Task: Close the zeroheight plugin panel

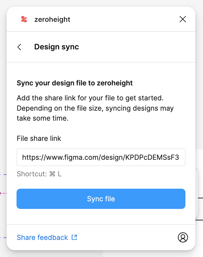Action: (x=183, y=19)
